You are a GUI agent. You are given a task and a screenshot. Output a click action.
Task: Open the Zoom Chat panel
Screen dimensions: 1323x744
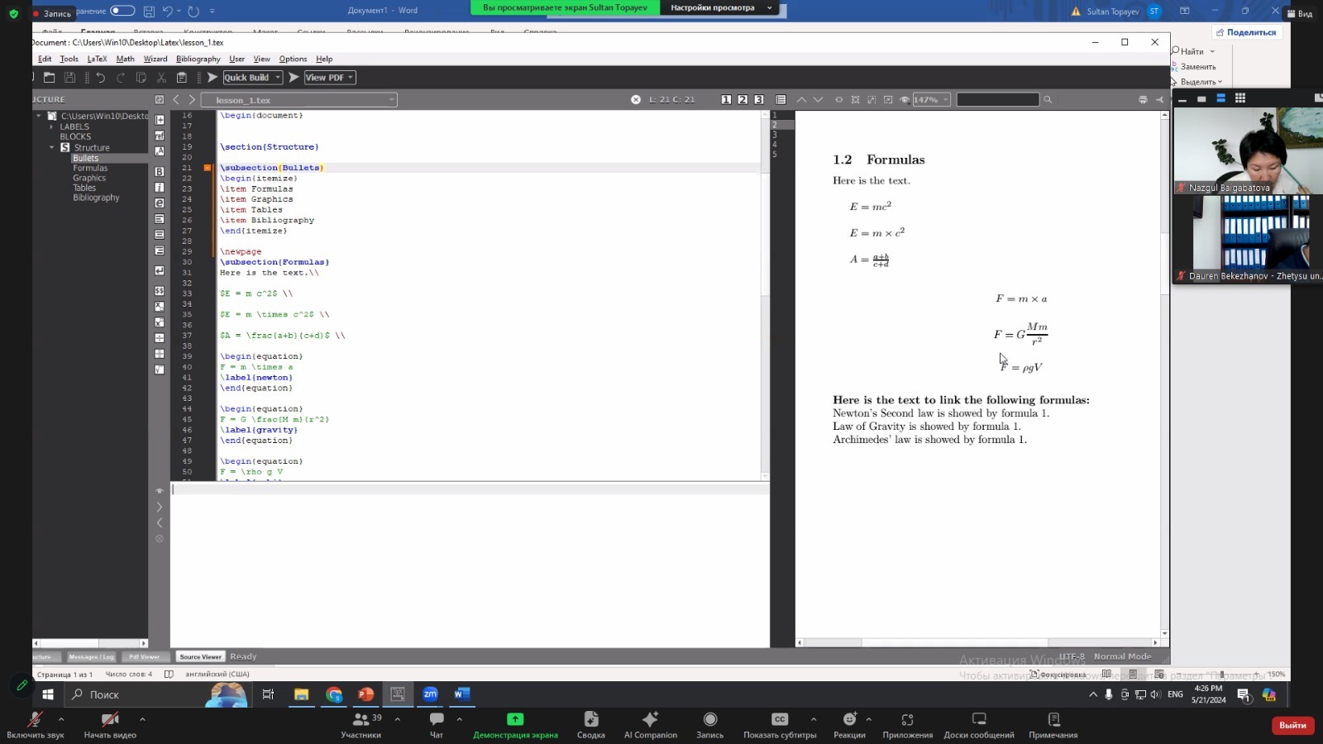[x=437, y=724]
